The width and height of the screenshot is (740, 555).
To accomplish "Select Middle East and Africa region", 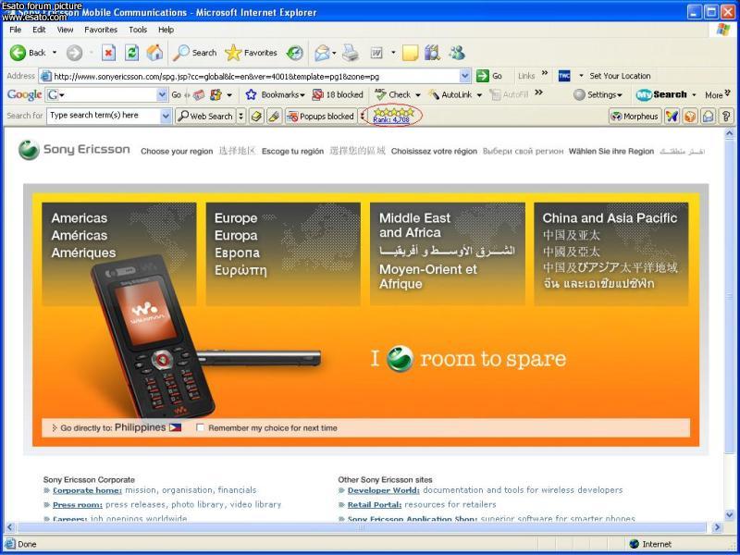I will (x=448, y=253).
